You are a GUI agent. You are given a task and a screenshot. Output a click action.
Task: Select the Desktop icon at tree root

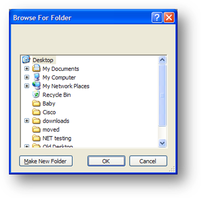(x=26, y=59)
